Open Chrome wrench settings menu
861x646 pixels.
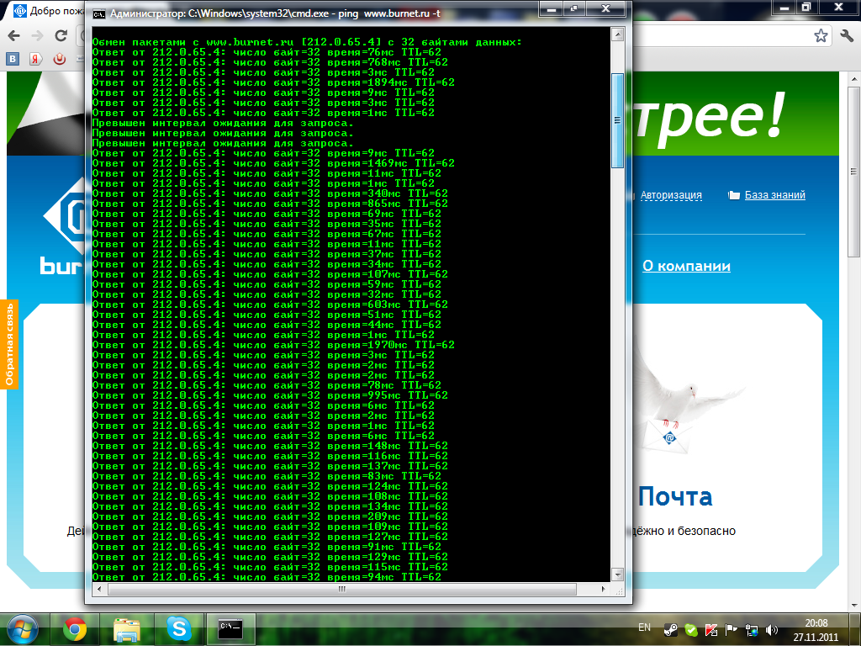pyautogui.click(x=846, y=36)
